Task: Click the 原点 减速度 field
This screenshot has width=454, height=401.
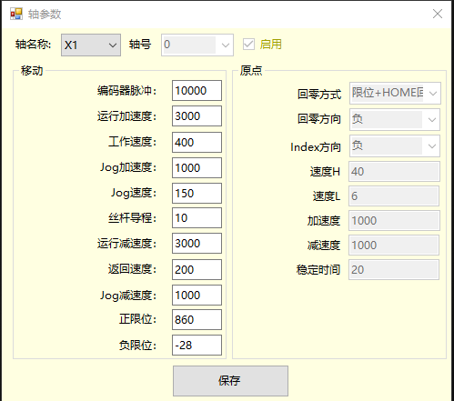Action: tap(394, 246)
